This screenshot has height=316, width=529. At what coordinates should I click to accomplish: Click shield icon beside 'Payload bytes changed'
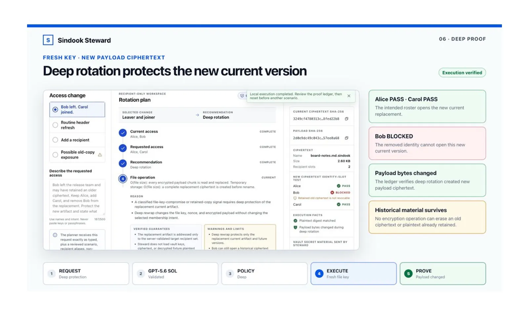coord(295,227)
